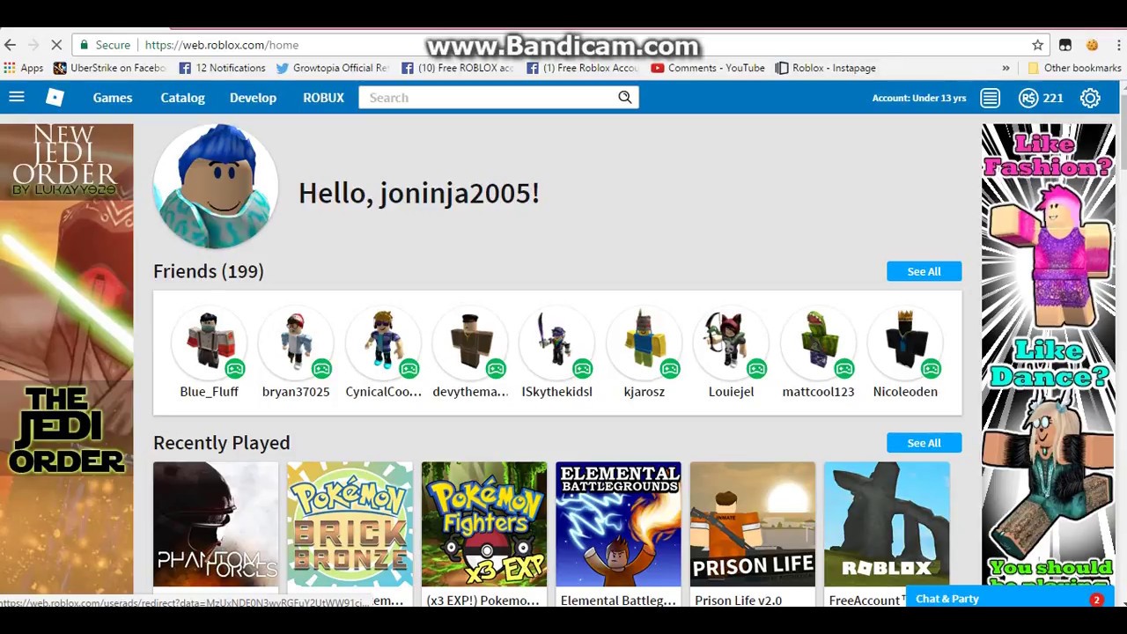Viewport: 1127px width, 634px height.
Task: Open Louiejel friend avatar
Action: [x=731, y=341]
